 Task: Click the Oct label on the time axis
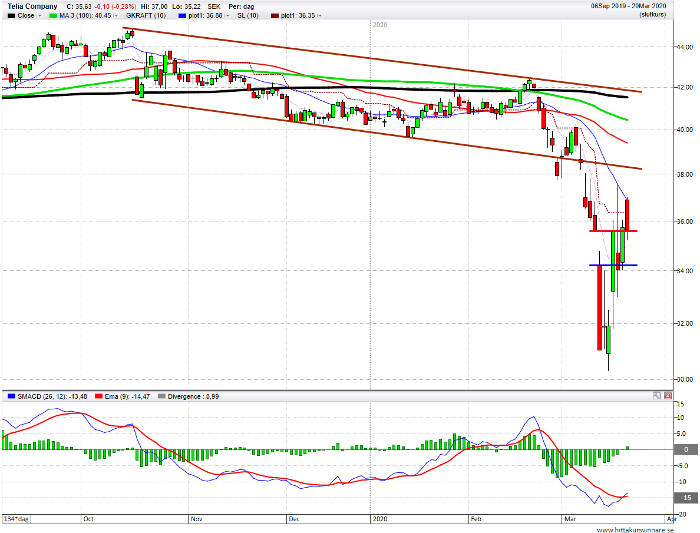(88, 519)
